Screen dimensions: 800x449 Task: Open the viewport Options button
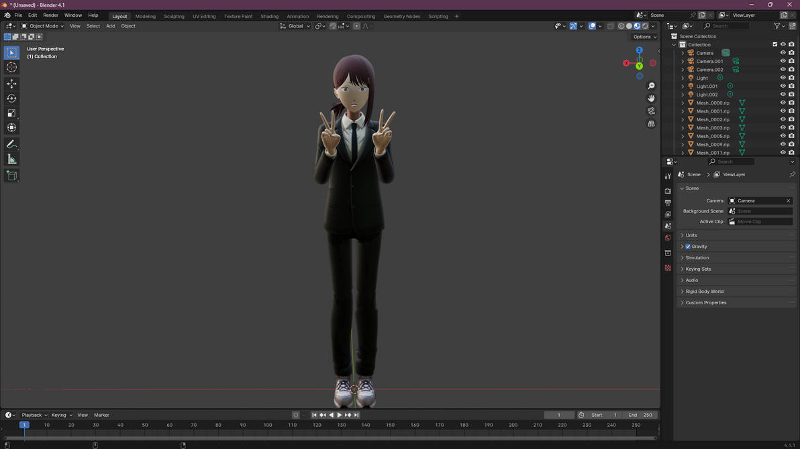644,37
